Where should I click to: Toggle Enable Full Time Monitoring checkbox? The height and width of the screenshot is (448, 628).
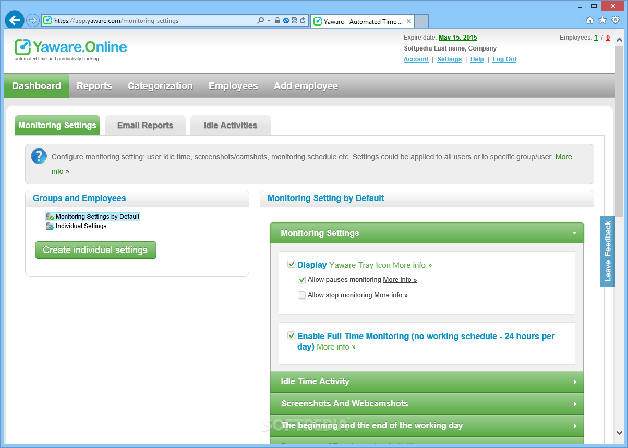(292, 336)
